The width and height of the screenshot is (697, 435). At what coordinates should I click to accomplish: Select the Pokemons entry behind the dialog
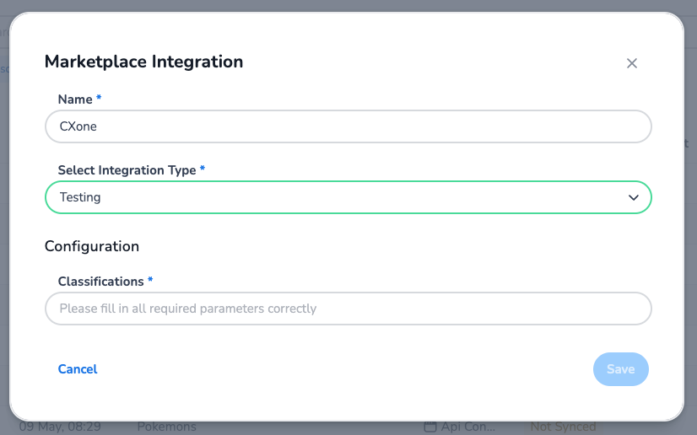click(x=166, y=427)
